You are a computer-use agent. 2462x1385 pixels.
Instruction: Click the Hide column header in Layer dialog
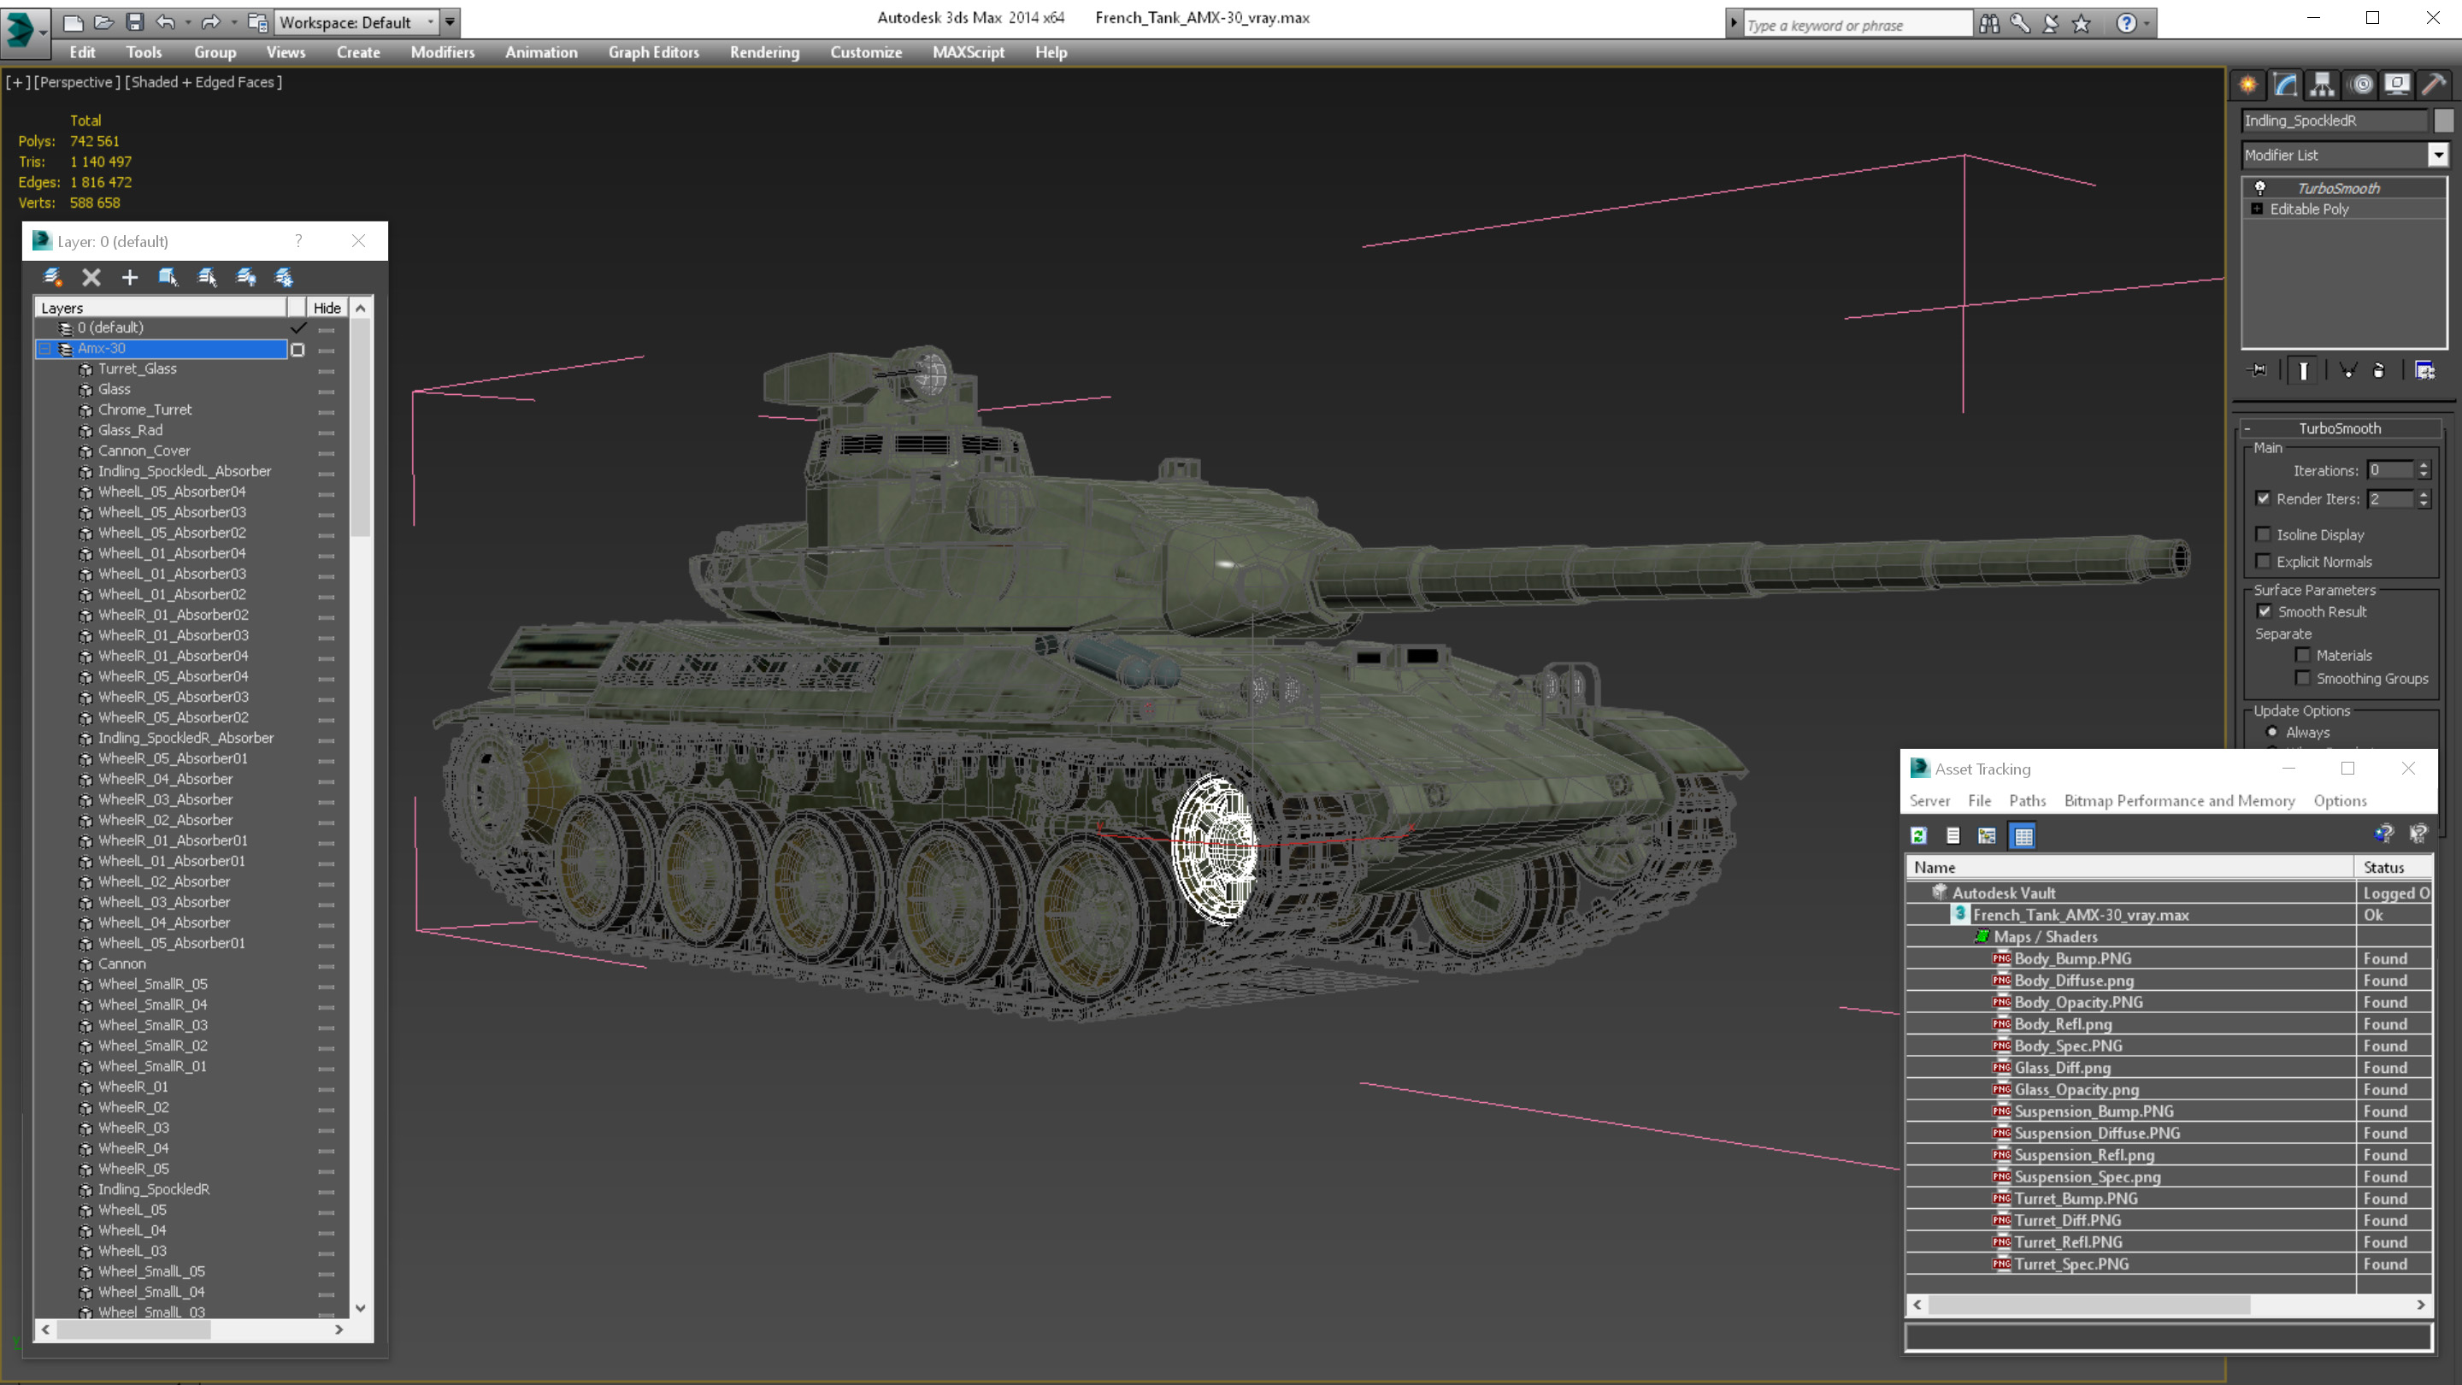(327, 308)
